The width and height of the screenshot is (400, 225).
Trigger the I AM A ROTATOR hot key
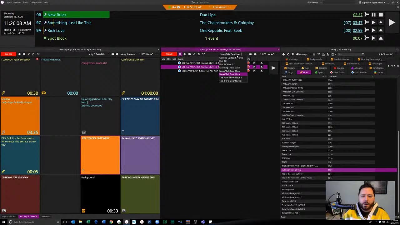(60, 77)
